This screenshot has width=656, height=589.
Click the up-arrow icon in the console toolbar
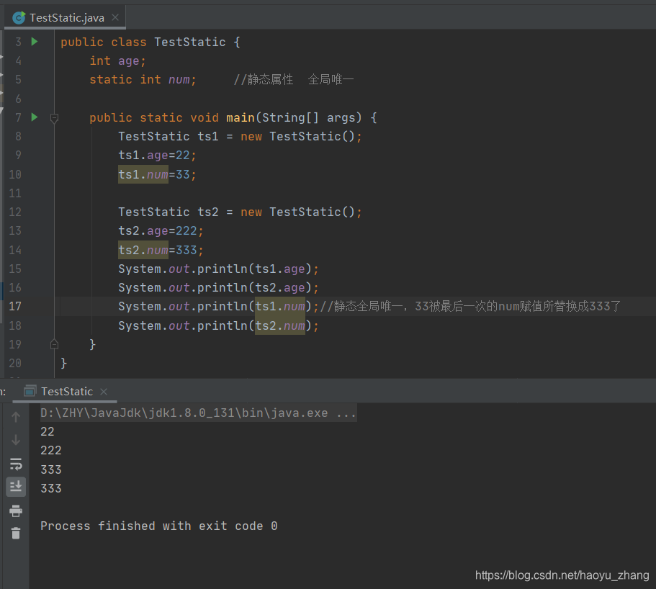click(16, 417)
